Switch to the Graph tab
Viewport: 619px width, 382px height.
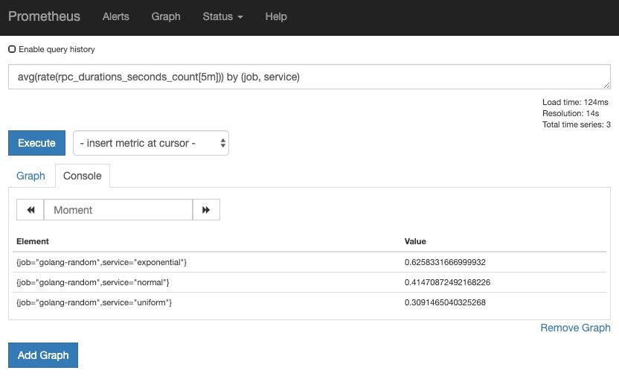(x=31, y=176)
